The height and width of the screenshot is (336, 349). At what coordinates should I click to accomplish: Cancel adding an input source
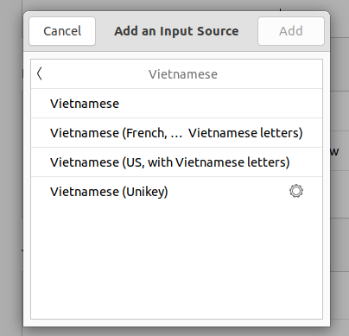click(62, 31)
